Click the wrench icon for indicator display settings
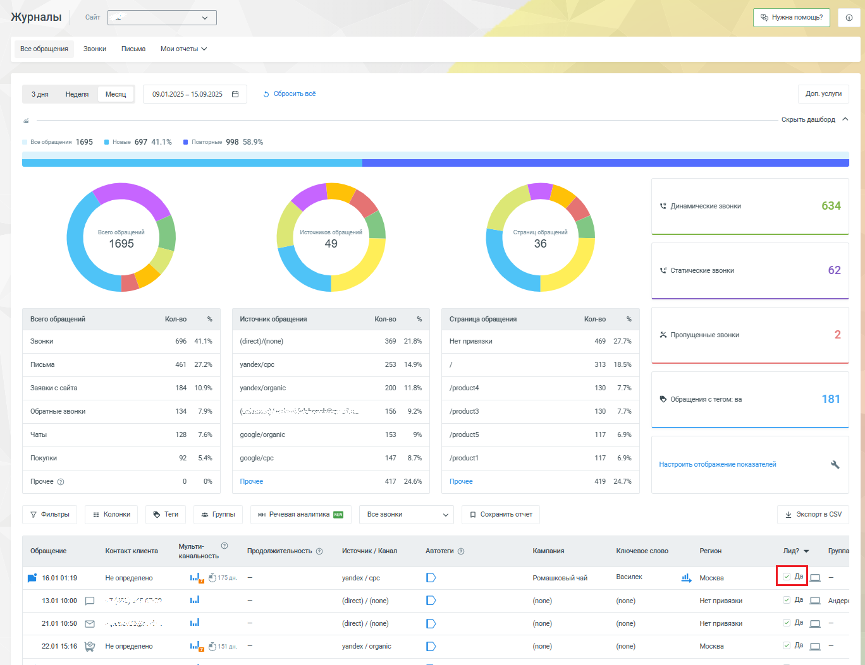Screen dimensions: 865x665 pyautogui.click(x=835, y=464)
